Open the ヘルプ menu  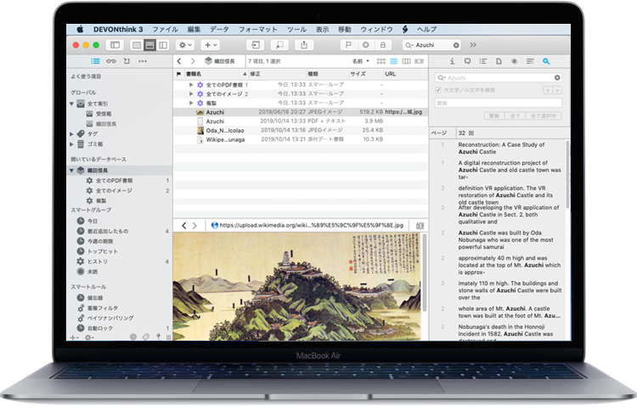coord(426,29)
